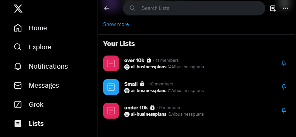Go back with the left arrow
The image size is (296, 137).
point(106,8)
